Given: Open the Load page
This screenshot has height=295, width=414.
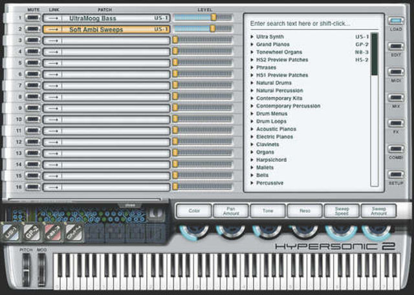Looking at the screenshot, I should [x=396, y=21].
